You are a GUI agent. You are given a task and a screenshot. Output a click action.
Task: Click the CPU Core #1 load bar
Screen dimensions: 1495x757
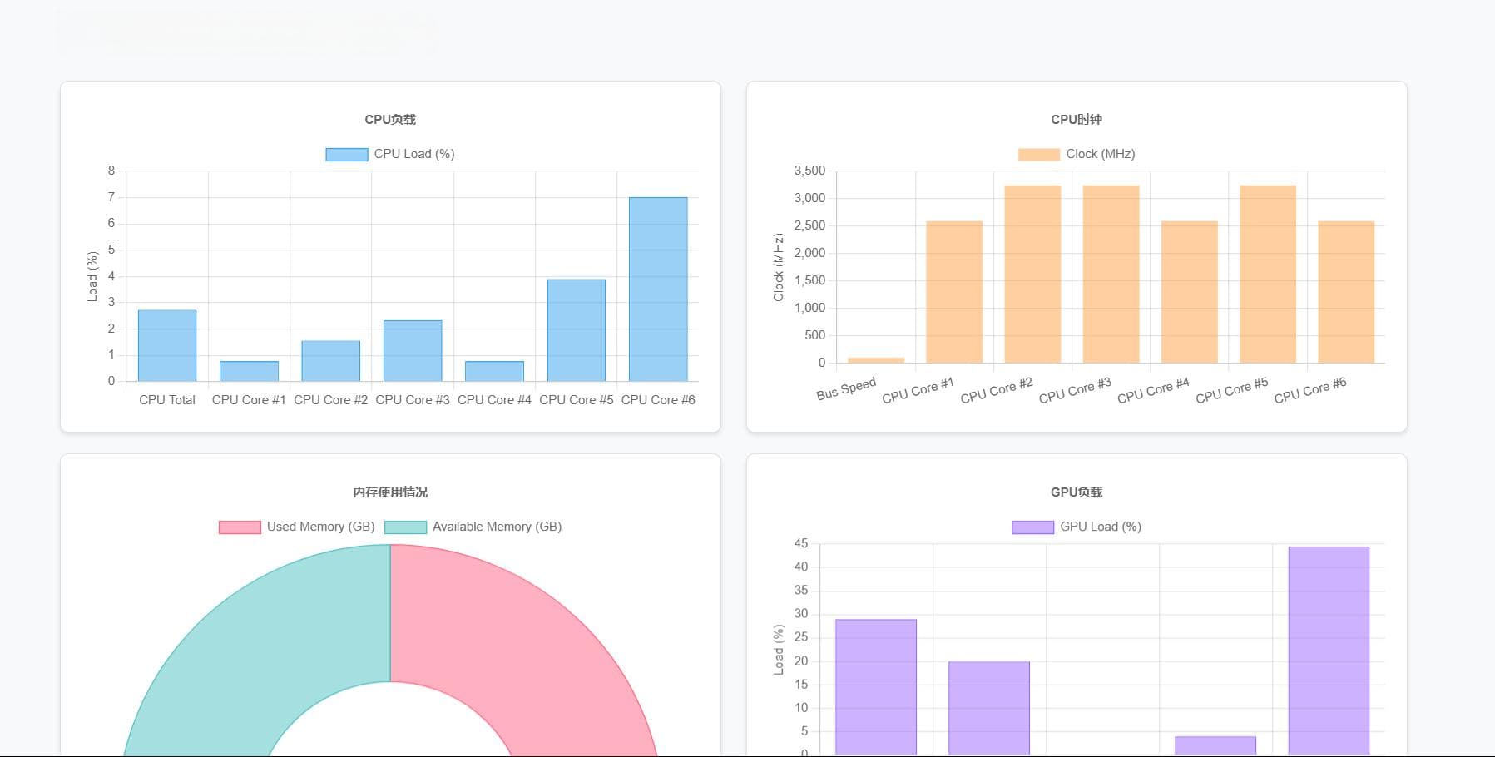tap(249, 371)
